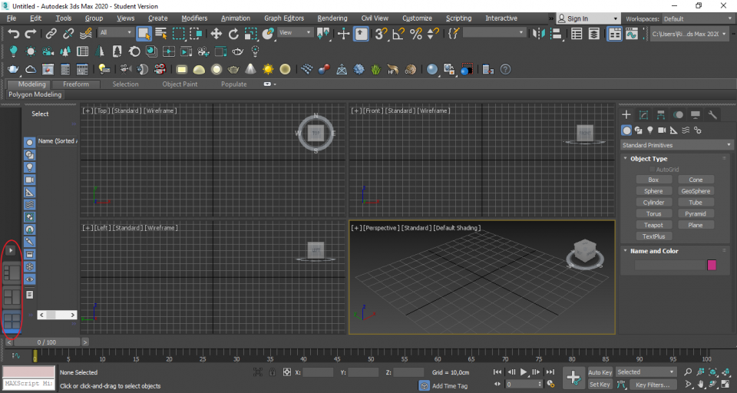Toggle the Percent Snap icon
This screenshot has height=393, width=737.
click(416, 33)
